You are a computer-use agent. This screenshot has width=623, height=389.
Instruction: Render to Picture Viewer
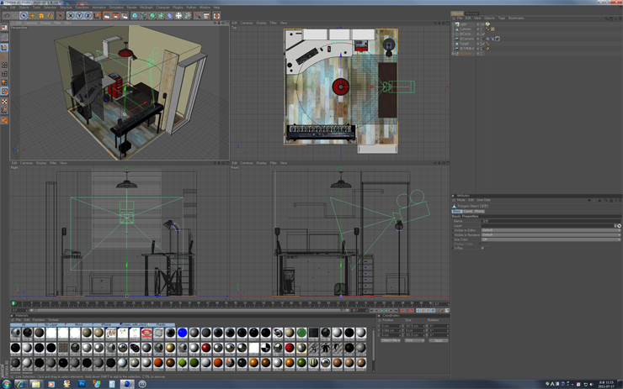115,16
